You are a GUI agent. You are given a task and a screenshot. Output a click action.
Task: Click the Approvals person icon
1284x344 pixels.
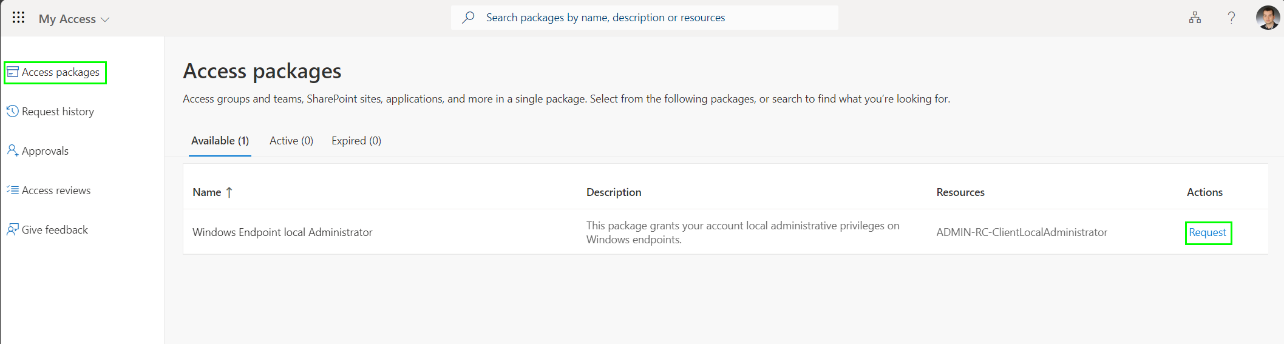tap(13, 150)
